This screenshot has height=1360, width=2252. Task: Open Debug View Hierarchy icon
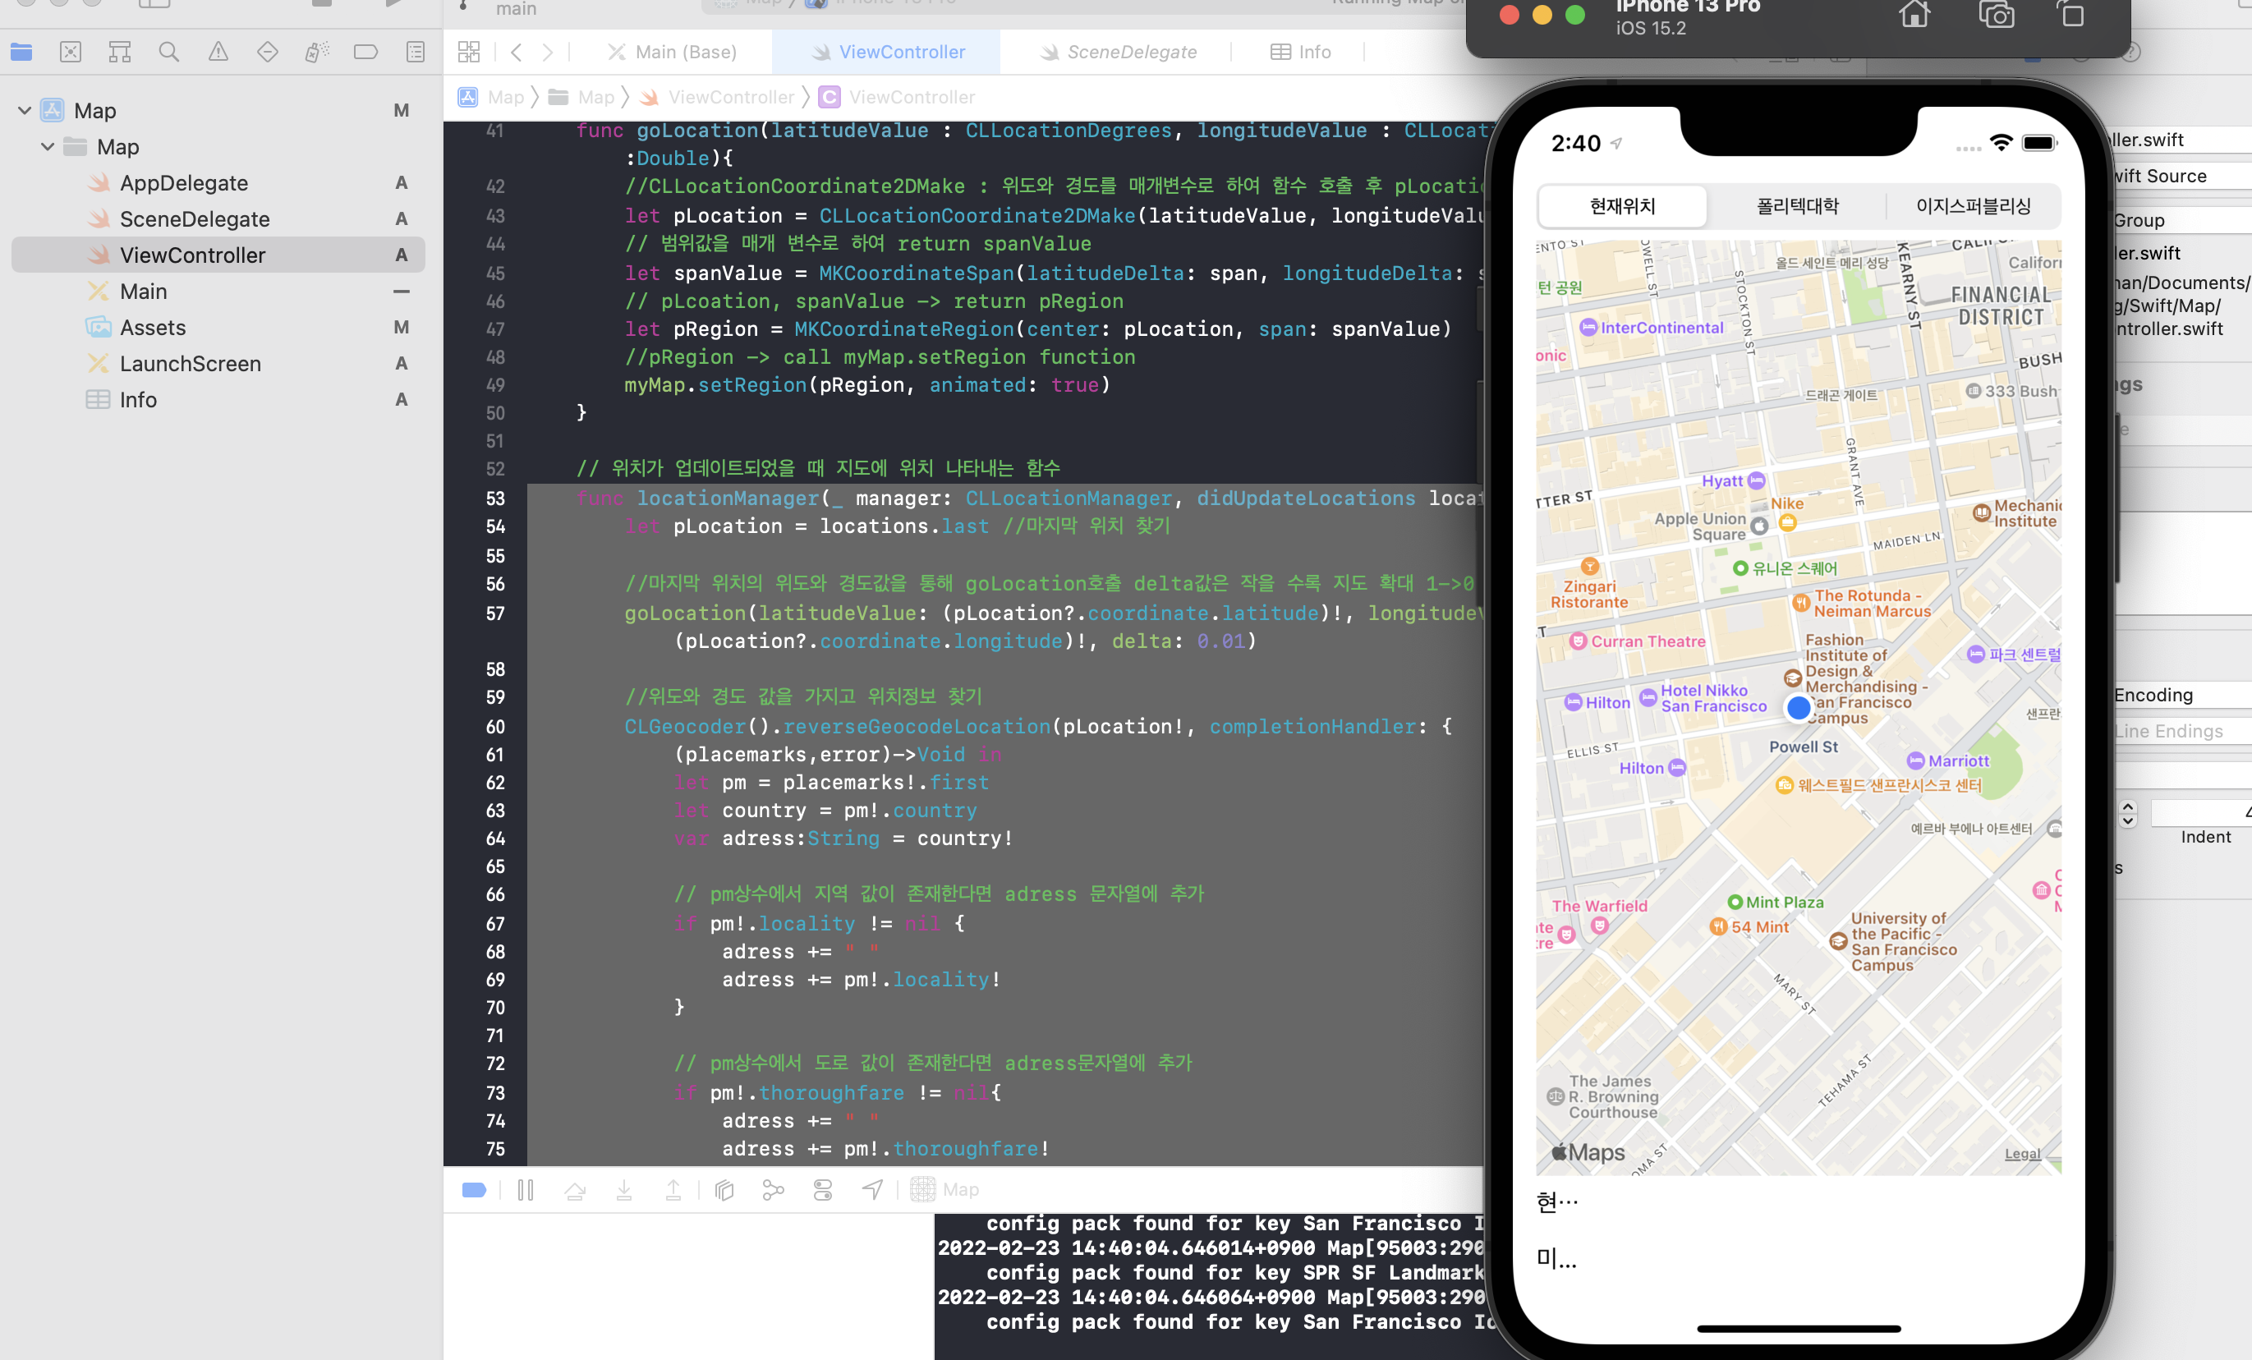[724, 1189]
